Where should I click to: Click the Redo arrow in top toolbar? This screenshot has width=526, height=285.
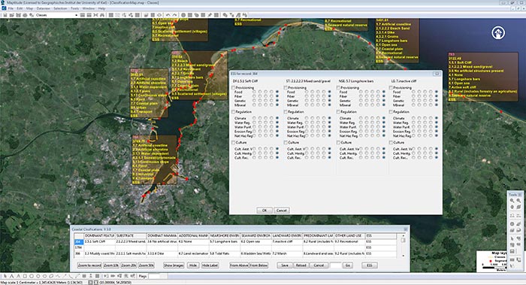click(174, 15)
